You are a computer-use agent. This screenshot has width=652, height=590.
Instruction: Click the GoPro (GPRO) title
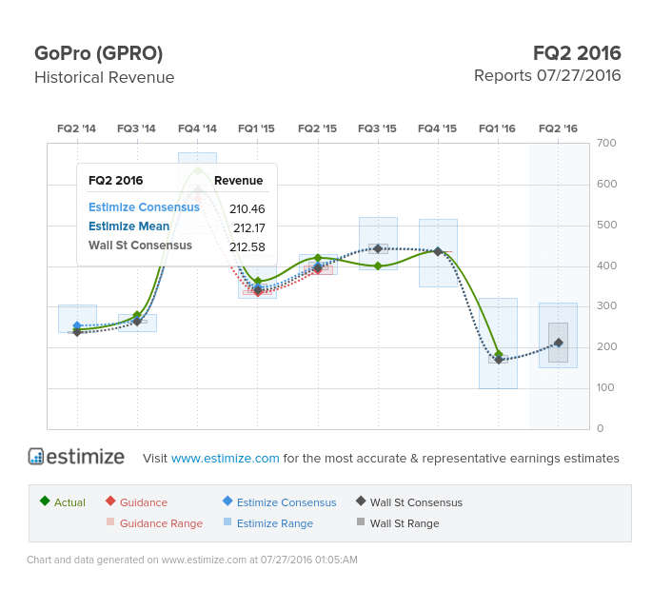(x=99, y=53)
